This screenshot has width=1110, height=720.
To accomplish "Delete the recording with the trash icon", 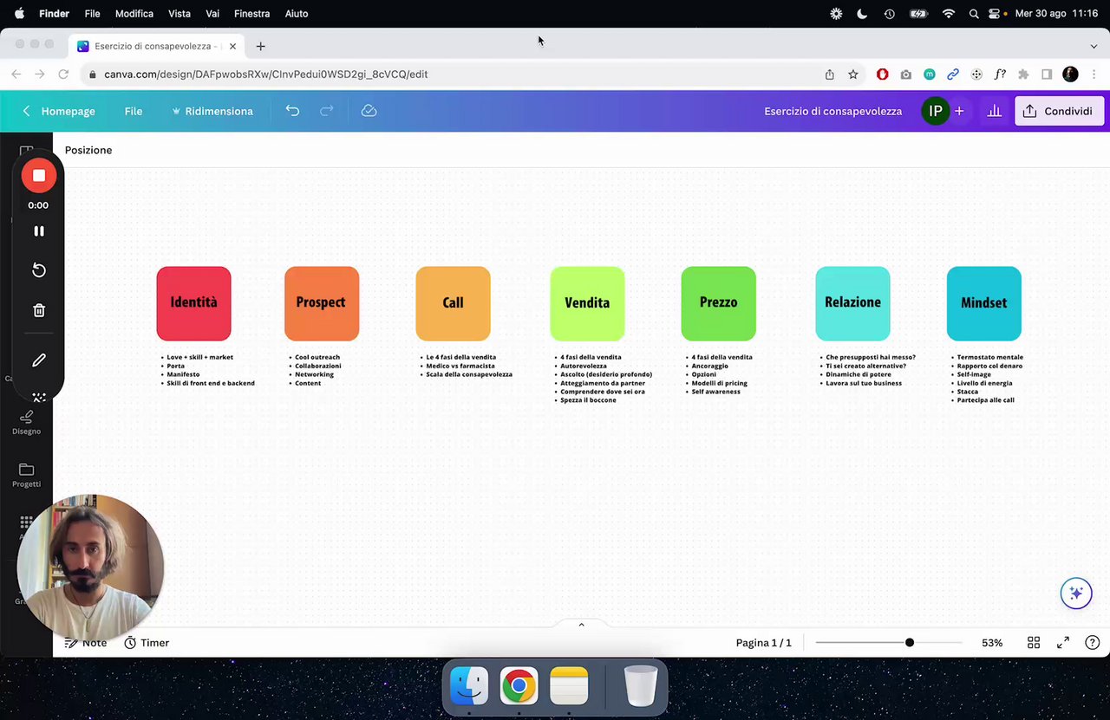I will [x=39, y=310].
